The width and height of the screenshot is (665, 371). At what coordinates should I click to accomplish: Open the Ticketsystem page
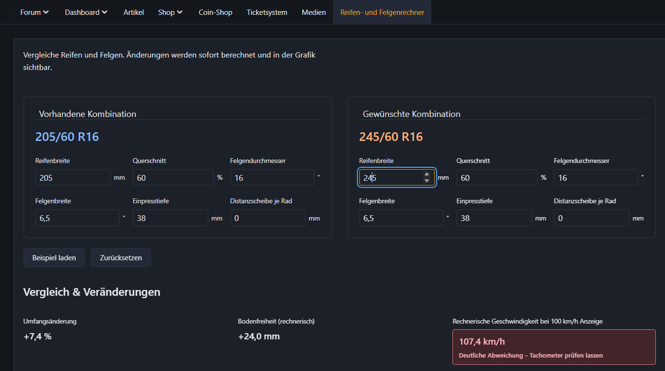coord(267,12)
